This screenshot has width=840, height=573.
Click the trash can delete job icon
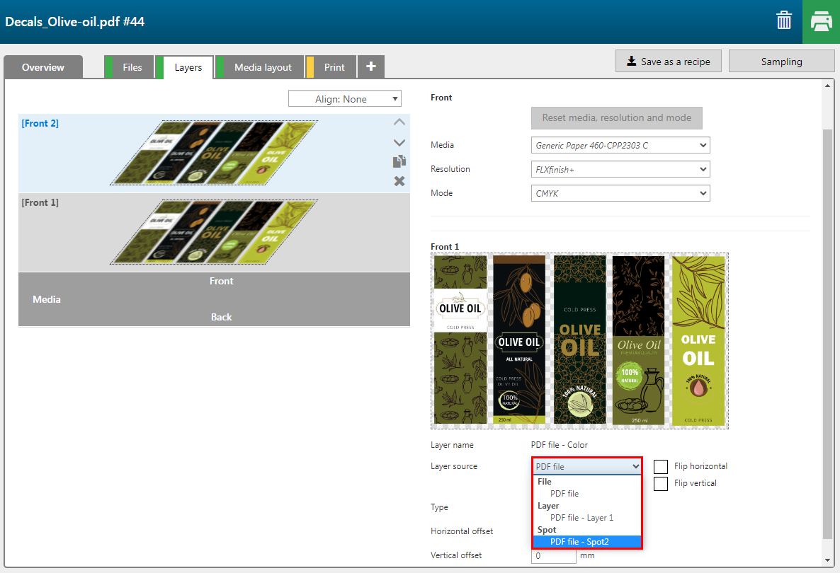click(784, 21)
